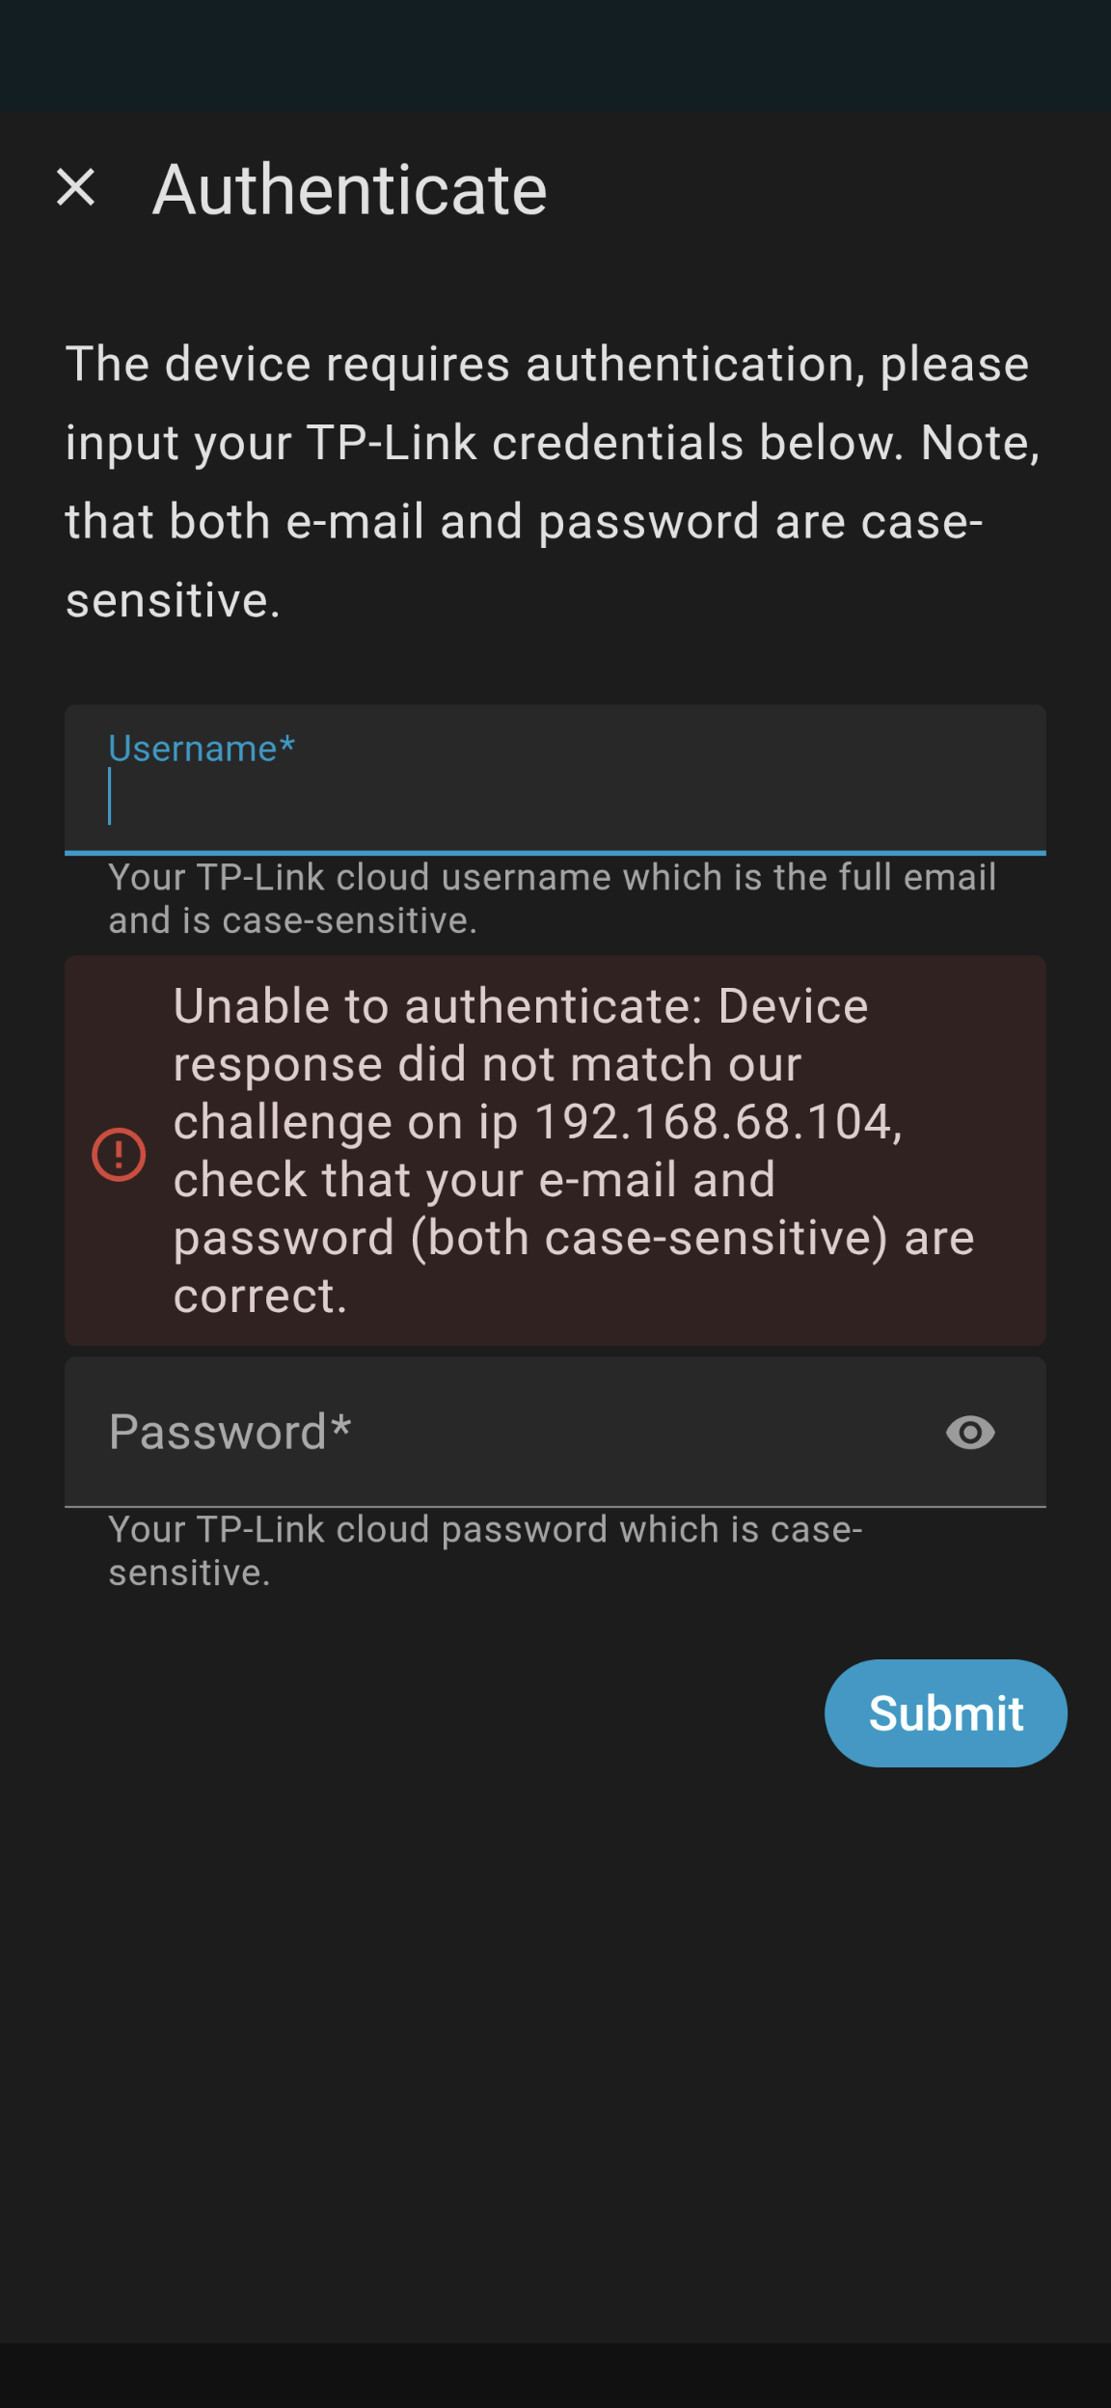The height and width of the screenshot is (2408, 1111).
Task: Click the "Unable to authenticate" error text
Action: (x=521, y=1007)
